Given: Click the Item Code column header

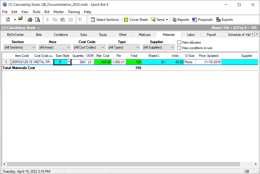Looking at the screenshot, I should pos(22,56).
